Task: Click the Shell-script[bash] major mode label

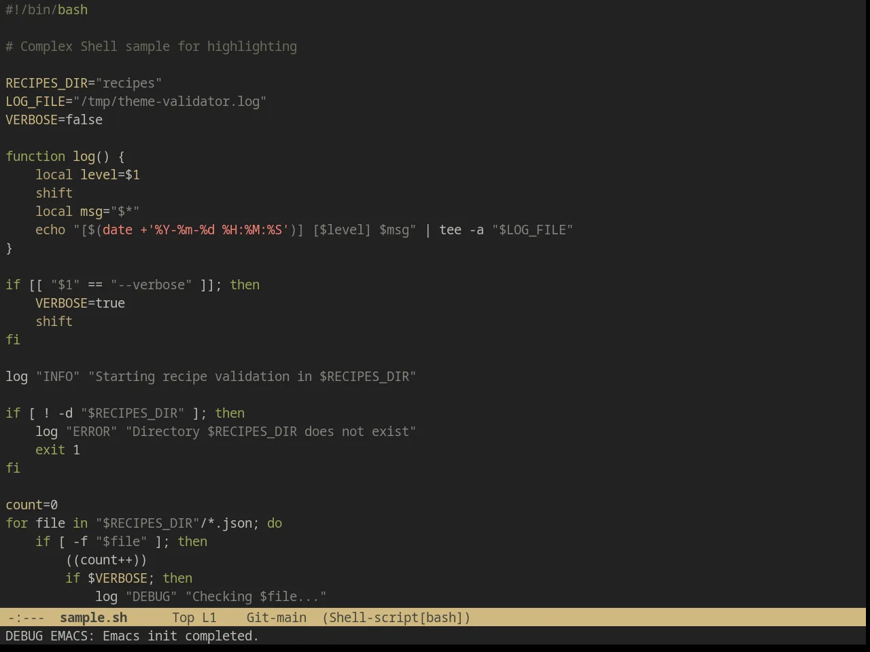Action: pyautogui.click(x=396, y=617)
